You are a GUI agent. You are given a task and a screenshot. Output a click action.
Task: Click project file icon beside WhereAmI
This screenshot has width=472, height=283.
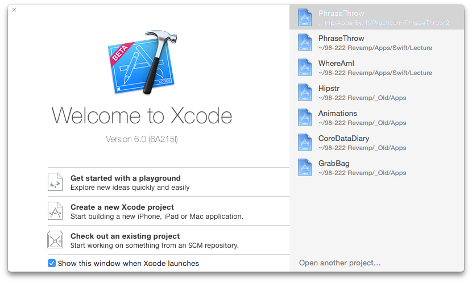coord(305,68)
